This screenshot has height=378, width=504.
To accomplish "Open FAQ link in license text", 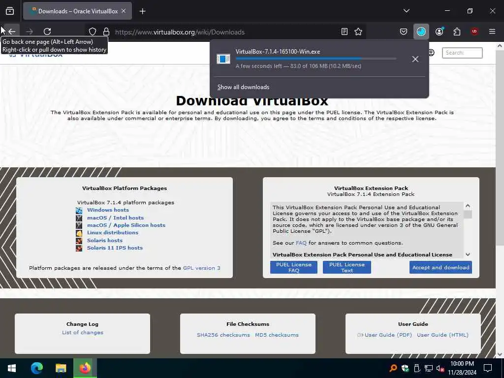I will 301,243.
